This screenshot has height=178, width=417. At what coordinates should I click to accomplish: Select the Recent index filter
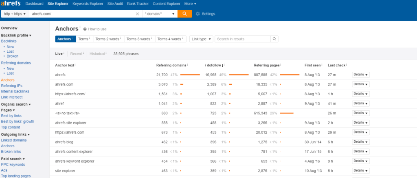click(x=77, y=54)
